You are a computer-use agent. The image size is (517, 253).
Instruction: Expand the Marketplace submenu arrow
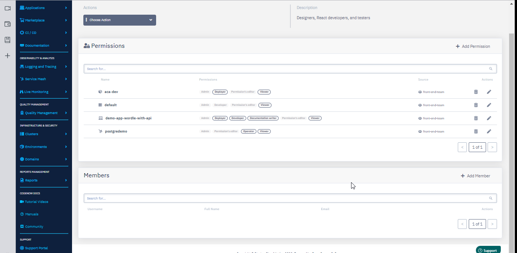pyautogui.click(x=66, y=20)
